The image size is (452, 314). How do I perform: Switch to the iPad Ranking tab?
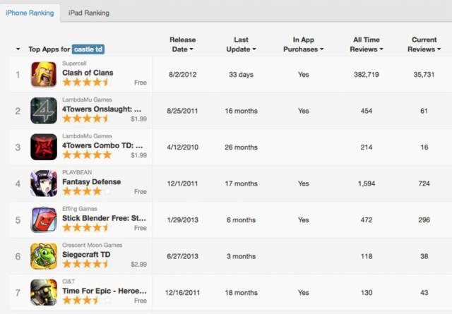pyautogui.click(x=88, y=13)
